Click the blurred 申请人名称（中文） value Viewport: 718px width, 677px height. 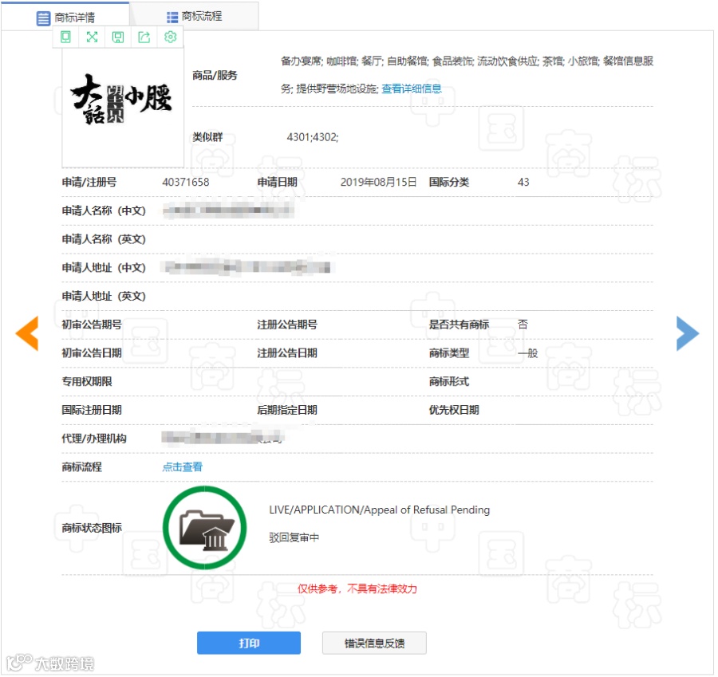click(227, 211)
